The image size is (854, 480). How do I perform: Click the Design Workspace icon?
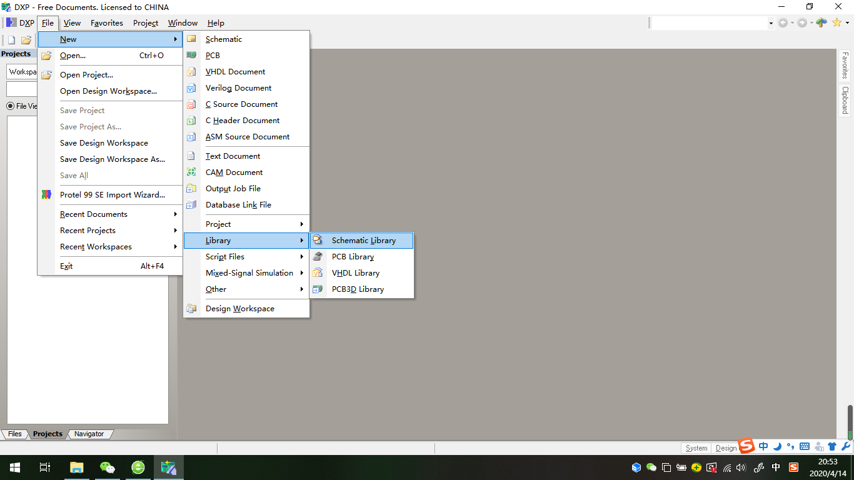click(x=191, y=308)
